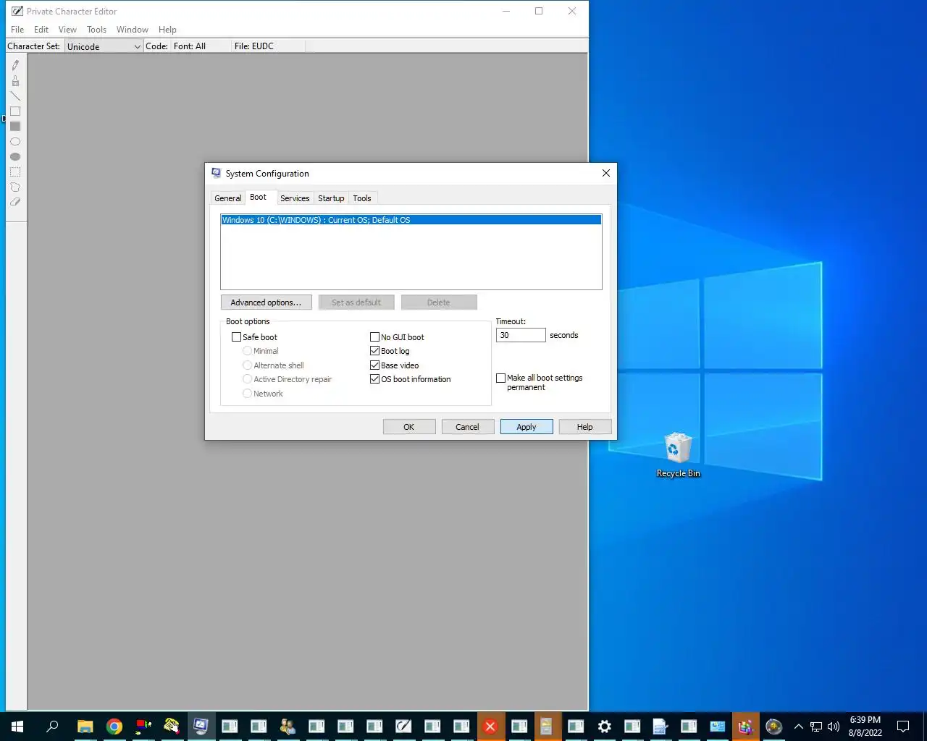Click the volume speaker tray icon
The image size is (927, 741).
pyautogui.click(x=834, y=727)
